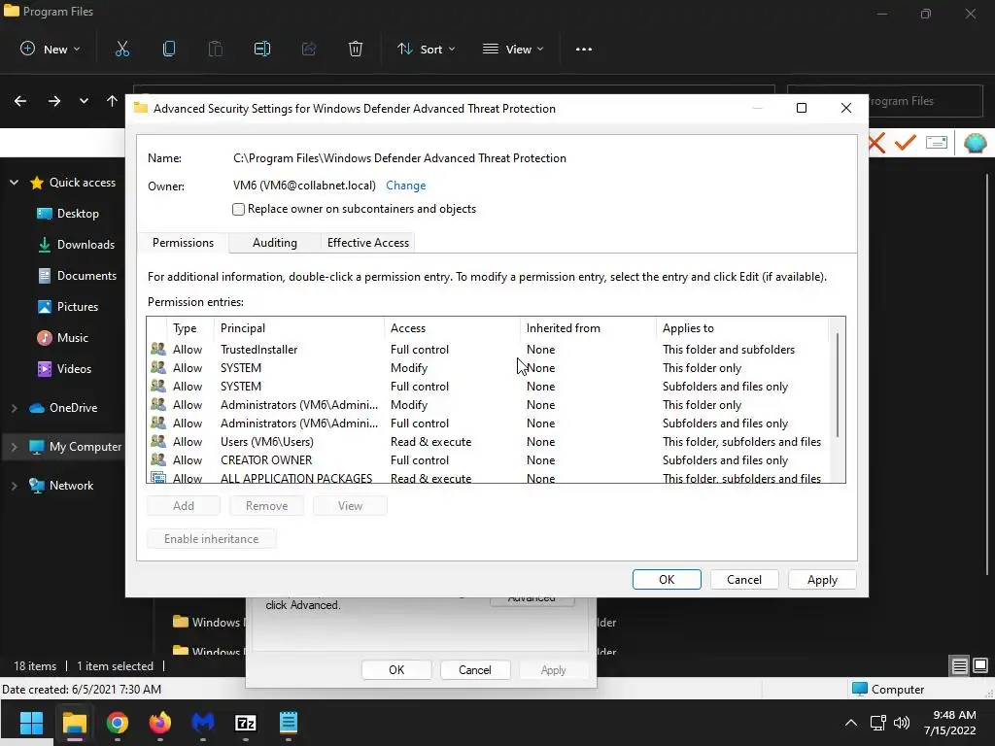The width and height of the screenshot is (995, 746).
Task: Click the Rename icon in Explorer toolbar
Action: [x=262, y=49]
